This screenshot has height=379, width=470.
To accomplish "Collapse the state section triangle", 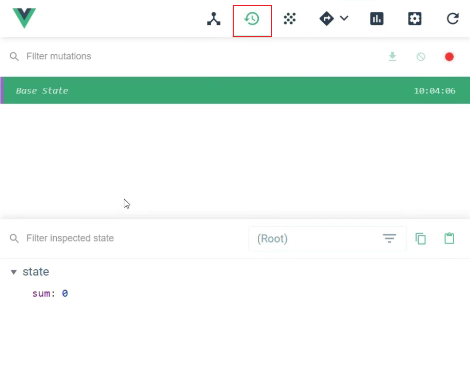I will (13, 272).
